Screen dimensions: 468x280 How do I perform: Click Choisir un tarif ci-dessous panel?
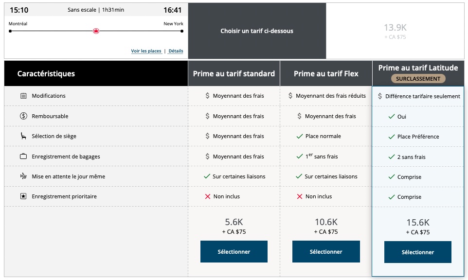257,31
